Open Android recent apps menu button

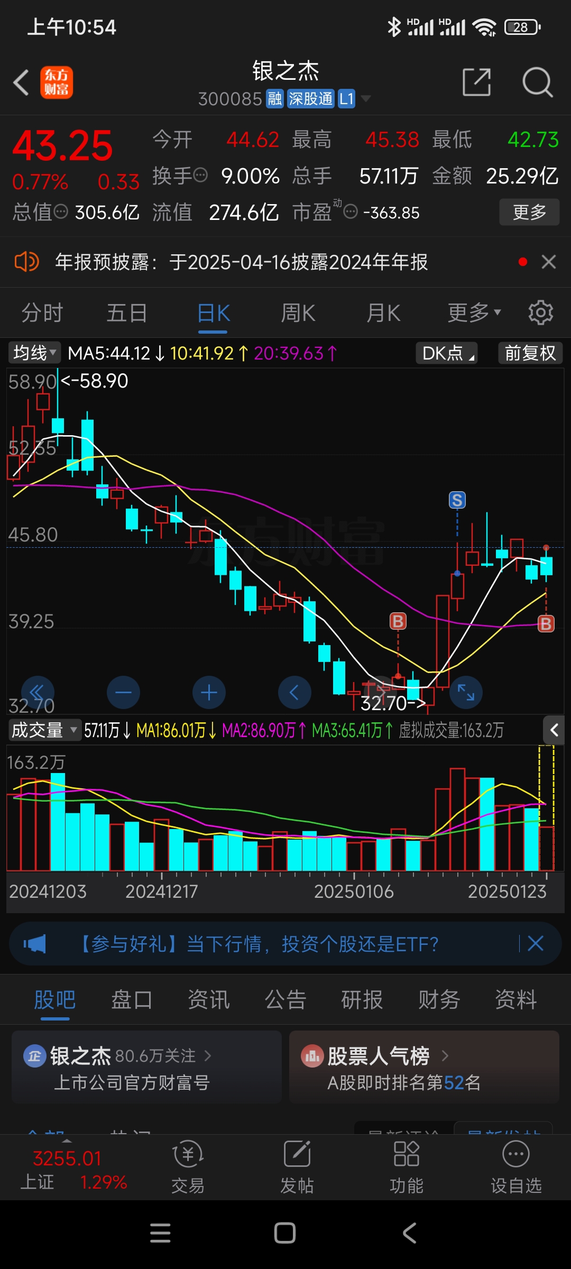point(160,1233)
